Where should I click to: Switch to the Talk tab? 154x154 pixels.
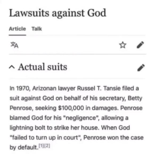(x=37, y=29)
